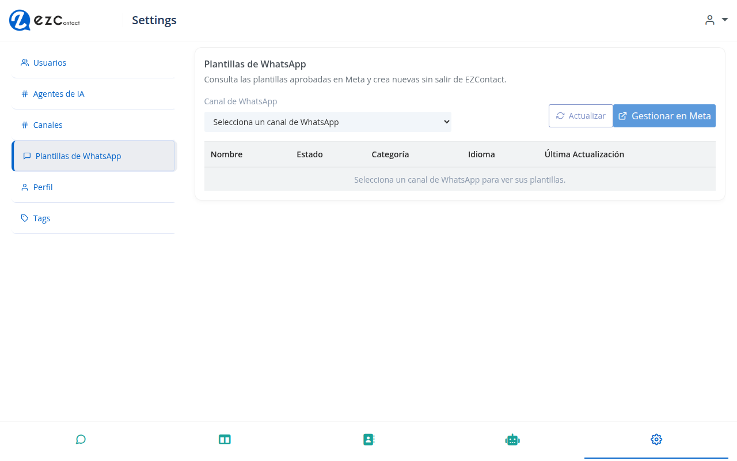737x461 pixels.
Task: Click the Nombre column header in the templates table
Action: coord(226,154)
